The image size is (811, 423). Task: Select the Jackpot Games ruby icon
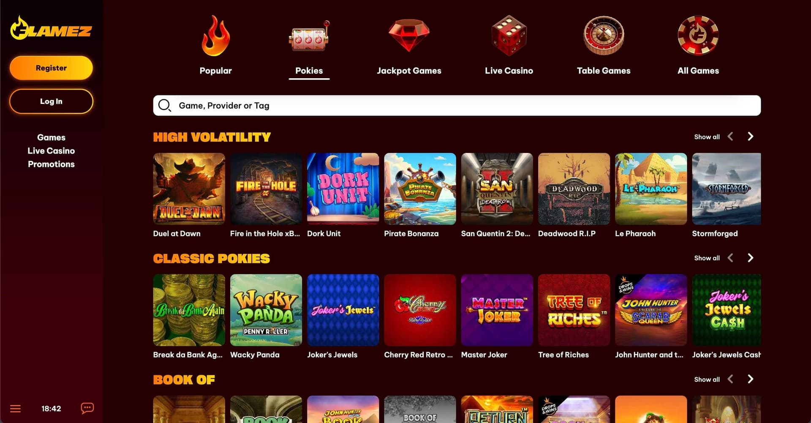(x=409, y=35)
